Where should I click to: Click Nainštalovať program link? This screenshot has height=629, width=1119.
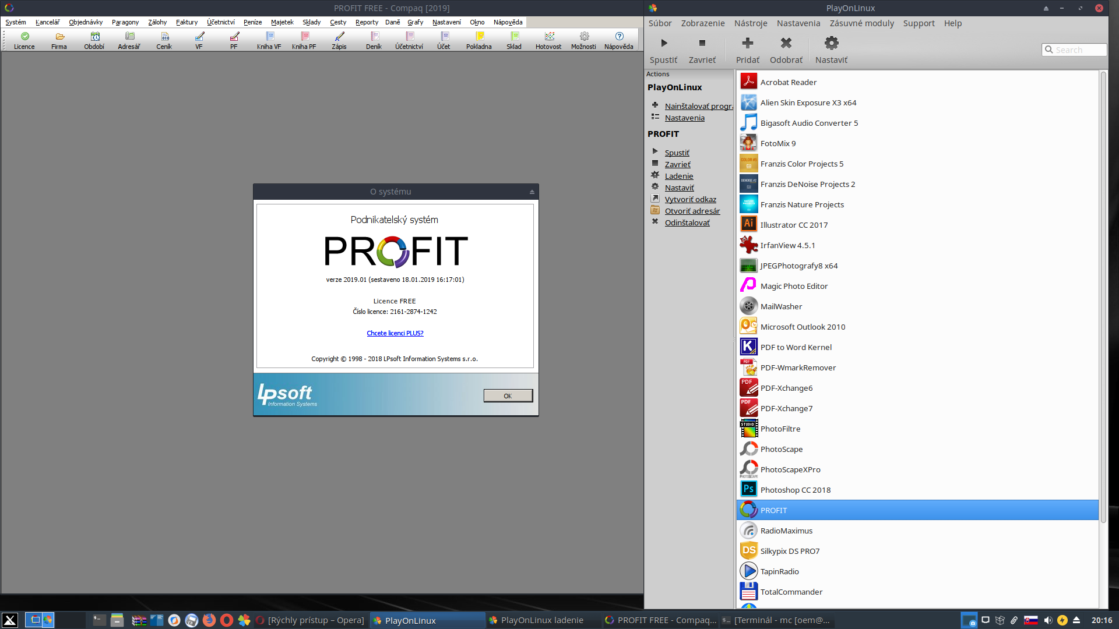(699, 106)
